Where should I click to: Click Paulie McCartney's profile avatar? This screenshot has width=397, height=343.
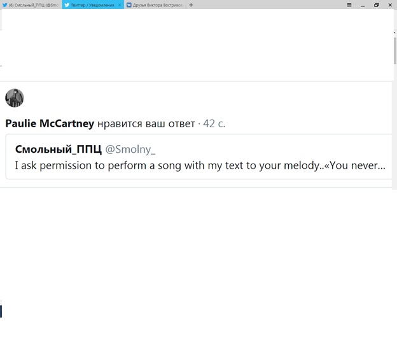[15, 98]
